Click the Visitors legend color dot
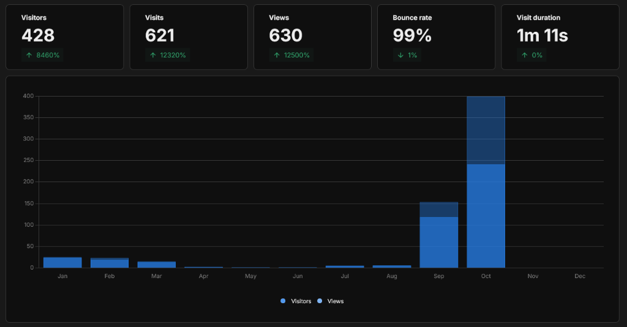Image resolution: width=627 pixels, height=327 pixels. 283,301
